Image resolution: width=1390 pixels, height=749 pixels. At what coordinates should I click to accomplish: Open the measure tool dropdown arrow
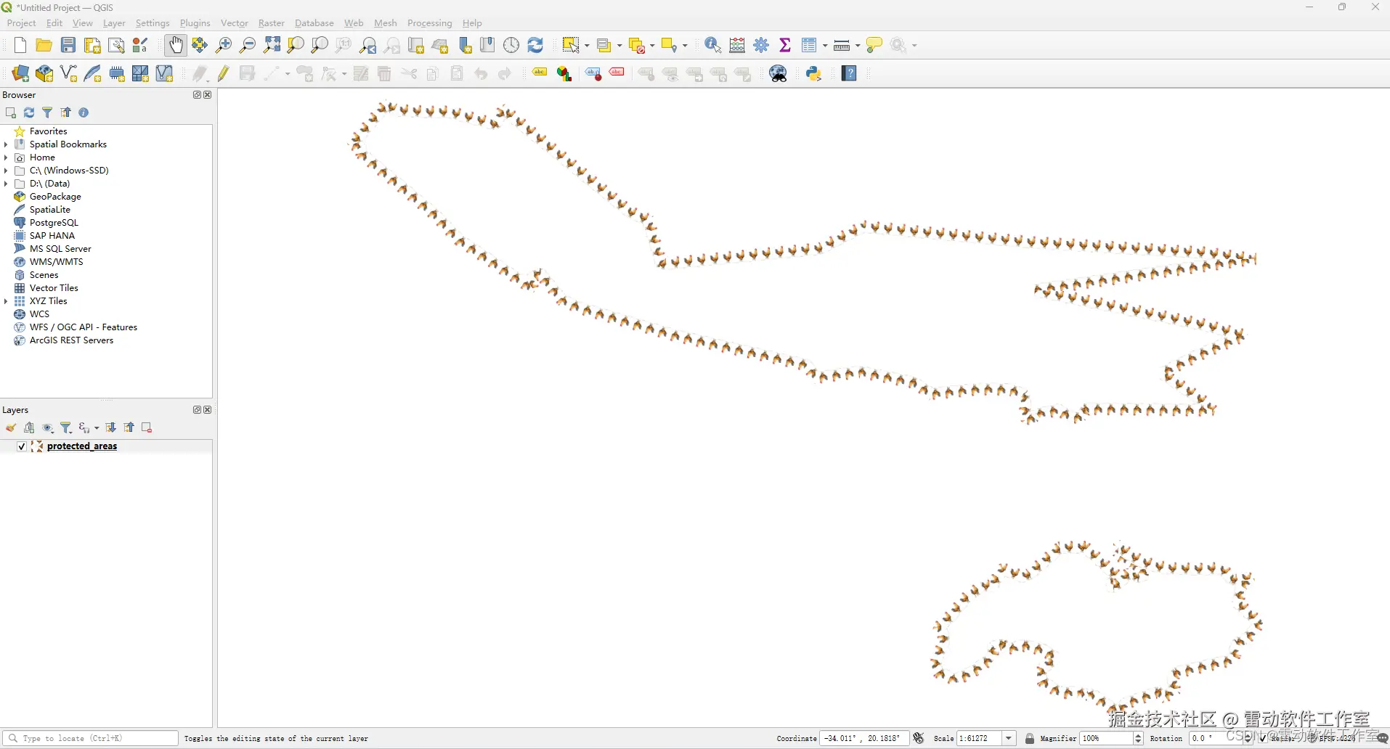point(858,46)
